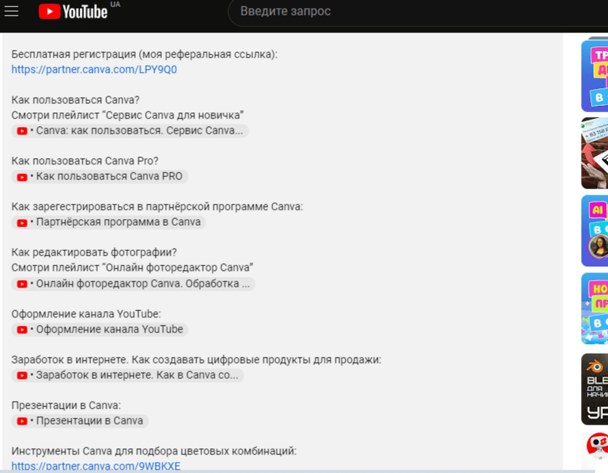Click the play icon on the Canva beginner playlist chip

21,131
